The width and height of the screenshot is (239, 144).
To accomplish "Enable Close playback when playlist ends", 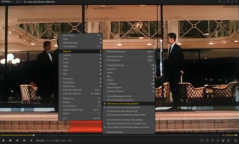I will [129, 111].
